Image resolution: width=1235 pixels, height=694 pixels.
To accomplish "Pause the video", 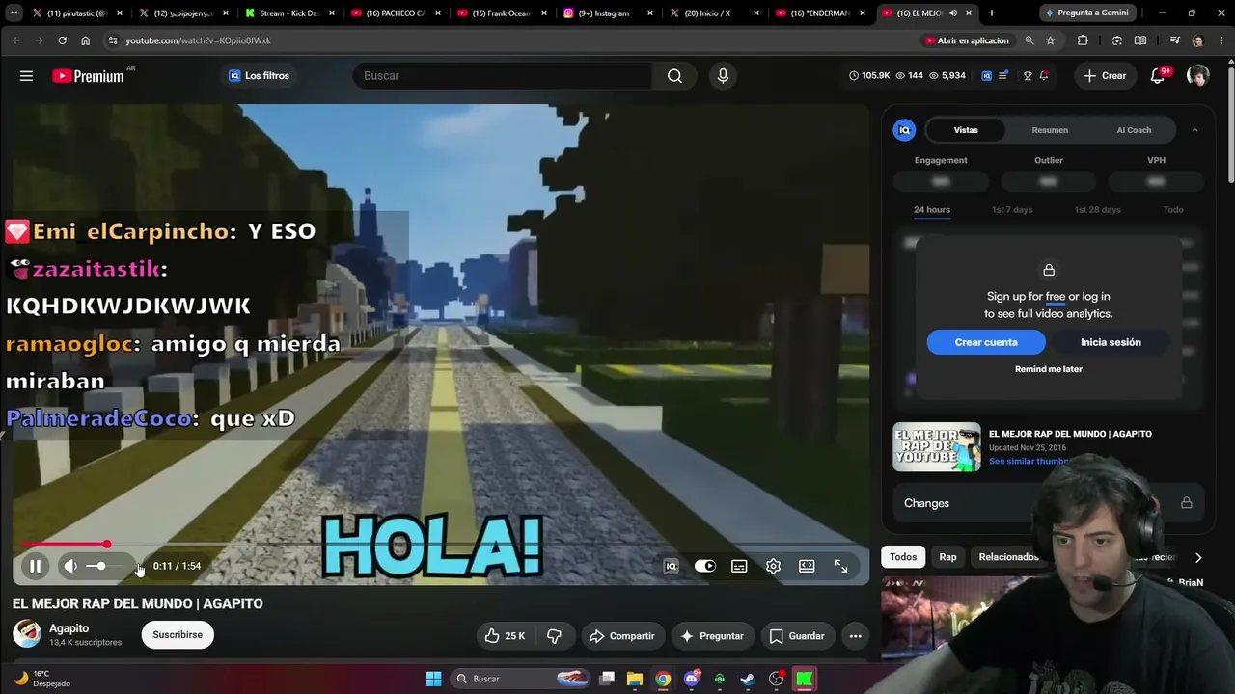I will (x=35, y=566).
